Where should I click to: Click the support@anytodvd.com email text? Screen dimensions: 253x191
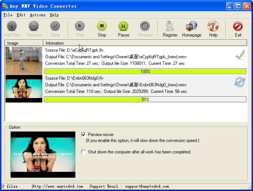click(147, 186)
